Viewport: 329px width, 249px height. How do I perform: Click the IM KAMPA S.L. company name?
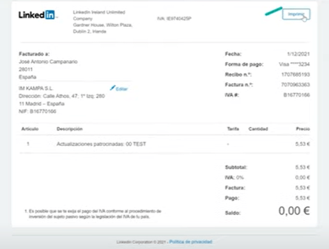pyautogui.click(x=36, y=88)
